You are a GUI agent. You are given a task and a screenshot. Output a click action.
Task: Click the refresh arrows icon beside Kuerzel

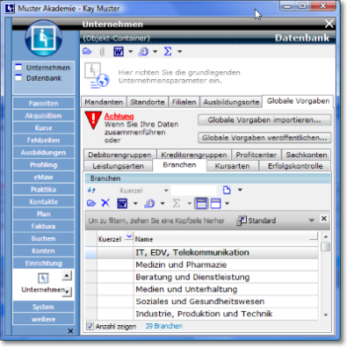91,191
